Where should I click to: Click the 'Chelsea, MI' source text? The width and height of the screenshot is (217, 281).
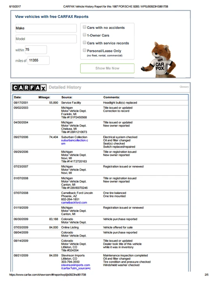click(x=69, y=129)
